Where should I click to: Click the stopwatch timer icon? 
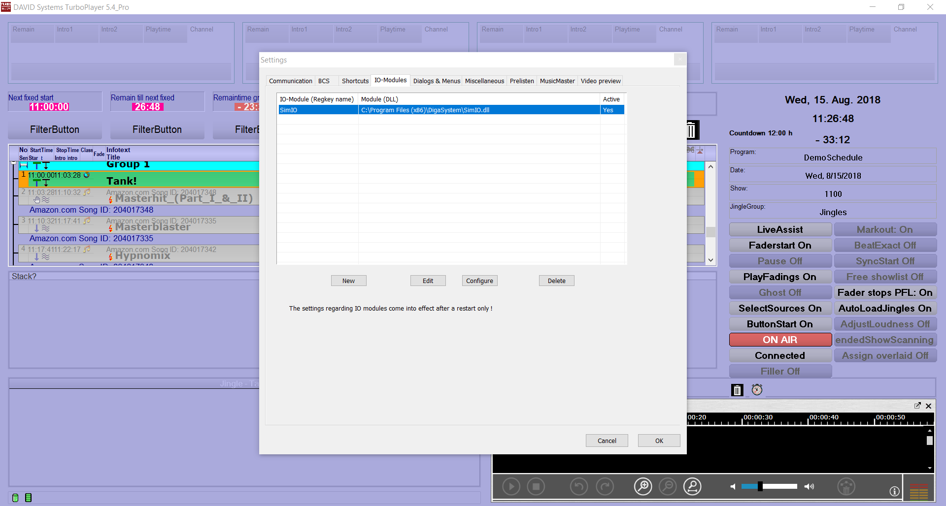(x=757, y=390)
